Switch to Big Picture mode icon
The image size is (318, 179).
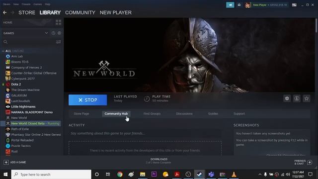pos(294,5)
